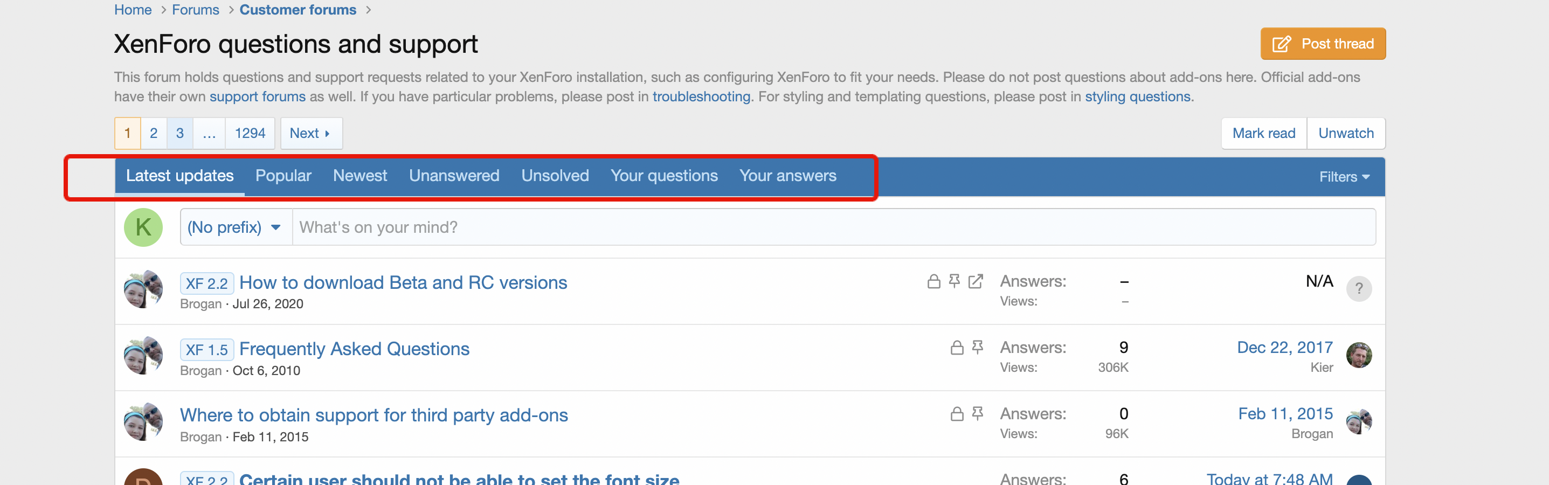1549x485 pixels.
Task: Open the Filters dropdown
Action: pyautogui.click(x=1344, y=177)
